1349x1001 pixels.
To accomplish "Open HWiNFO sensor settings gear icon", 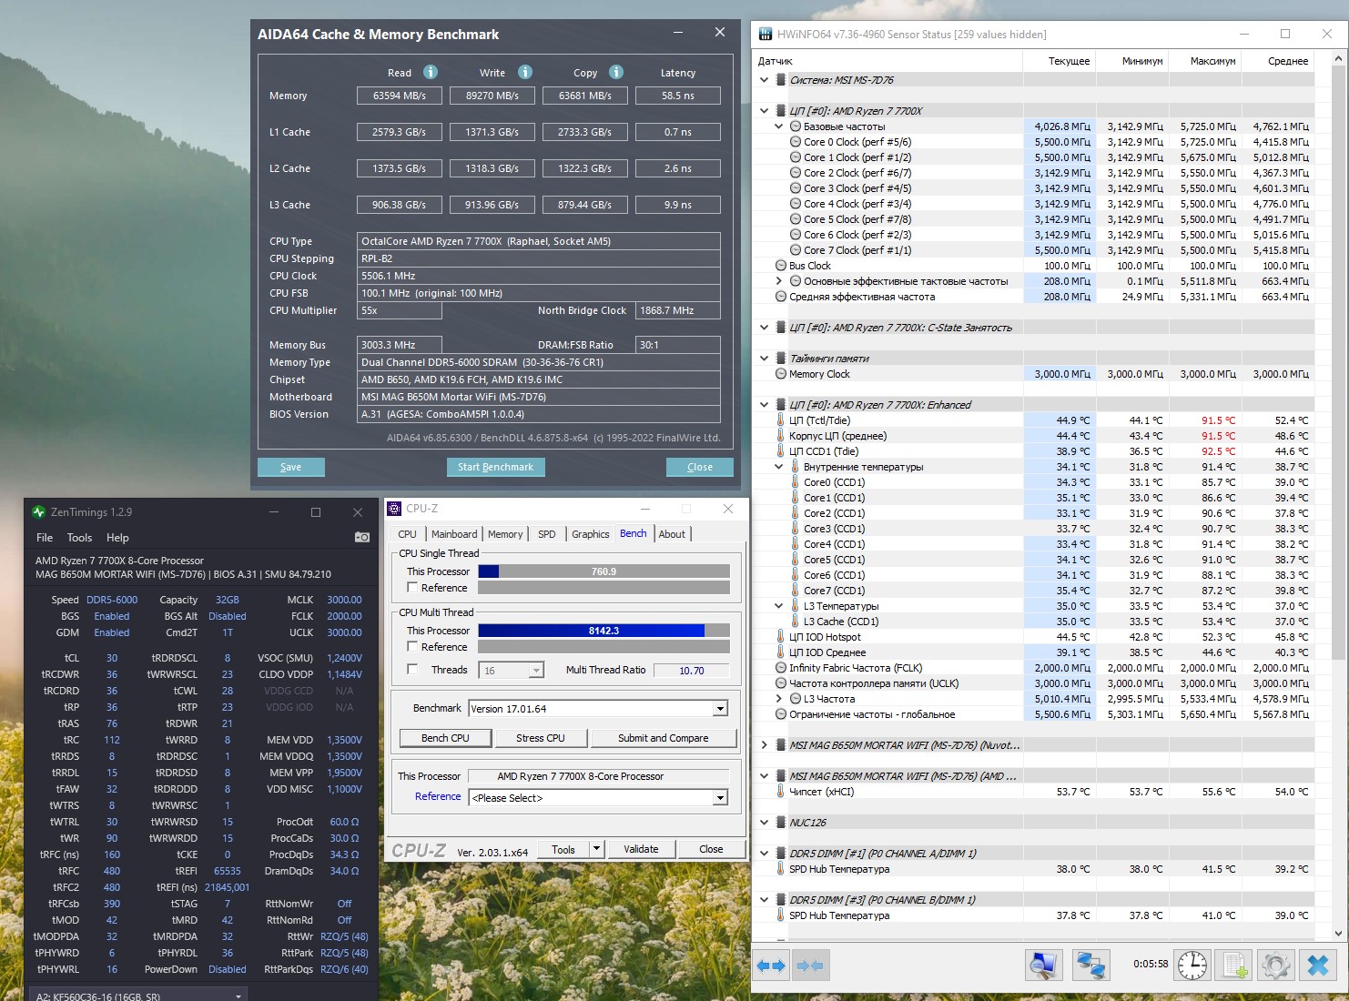I will tap(1275, 966).
